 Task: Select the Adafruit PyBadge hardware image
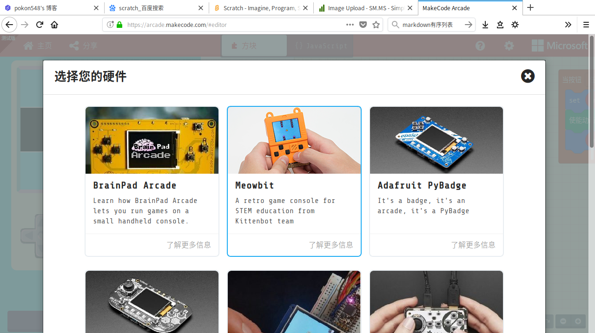point(436,140)
